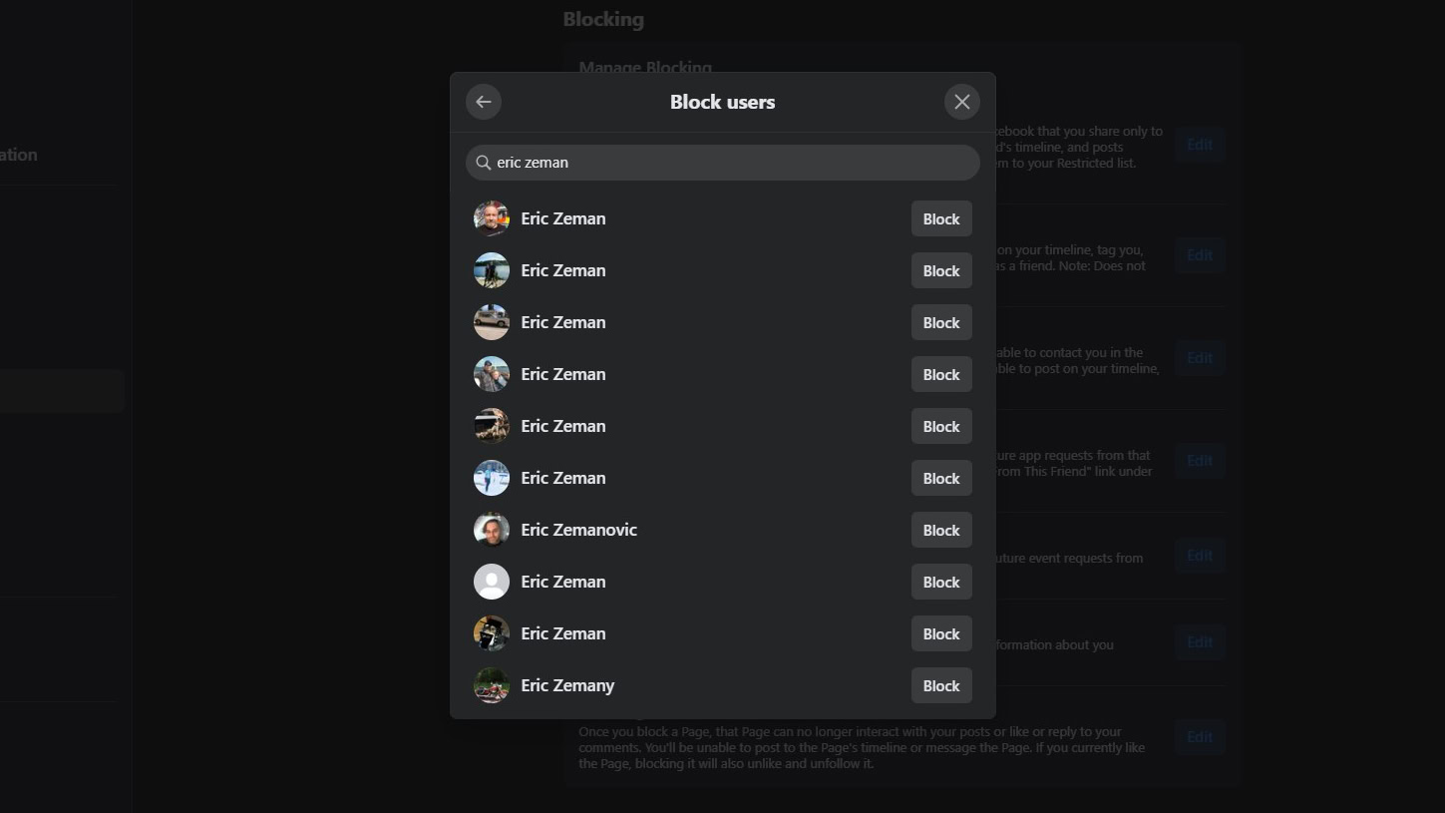Block Eric Zemany

tap(940, 686)
